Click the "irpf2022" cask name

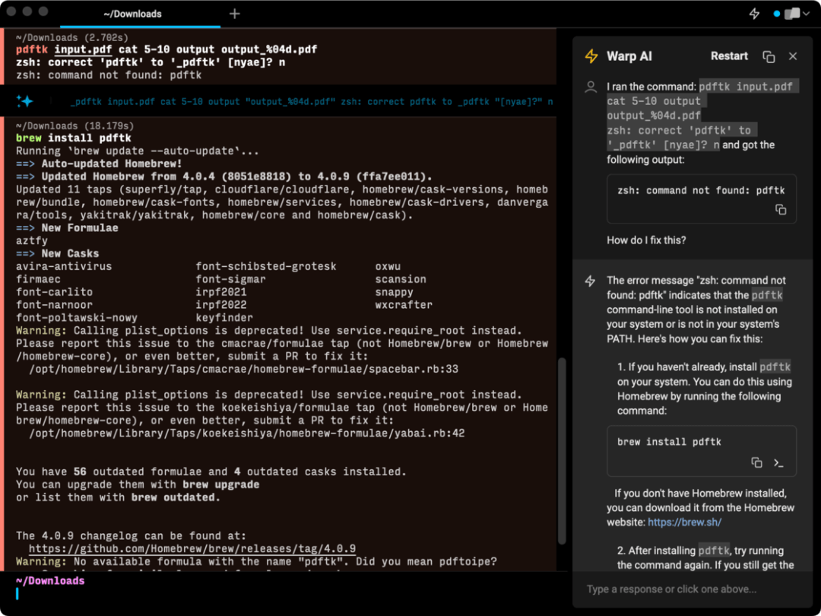221,306
